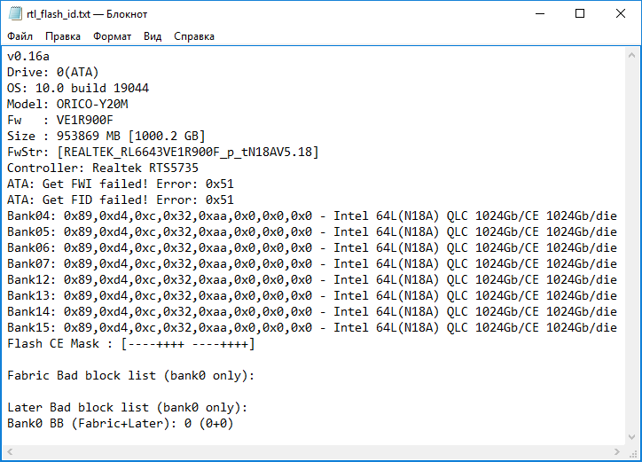Open the Вид menu
This screenshot has width=642, height=462.
(153, 36)
